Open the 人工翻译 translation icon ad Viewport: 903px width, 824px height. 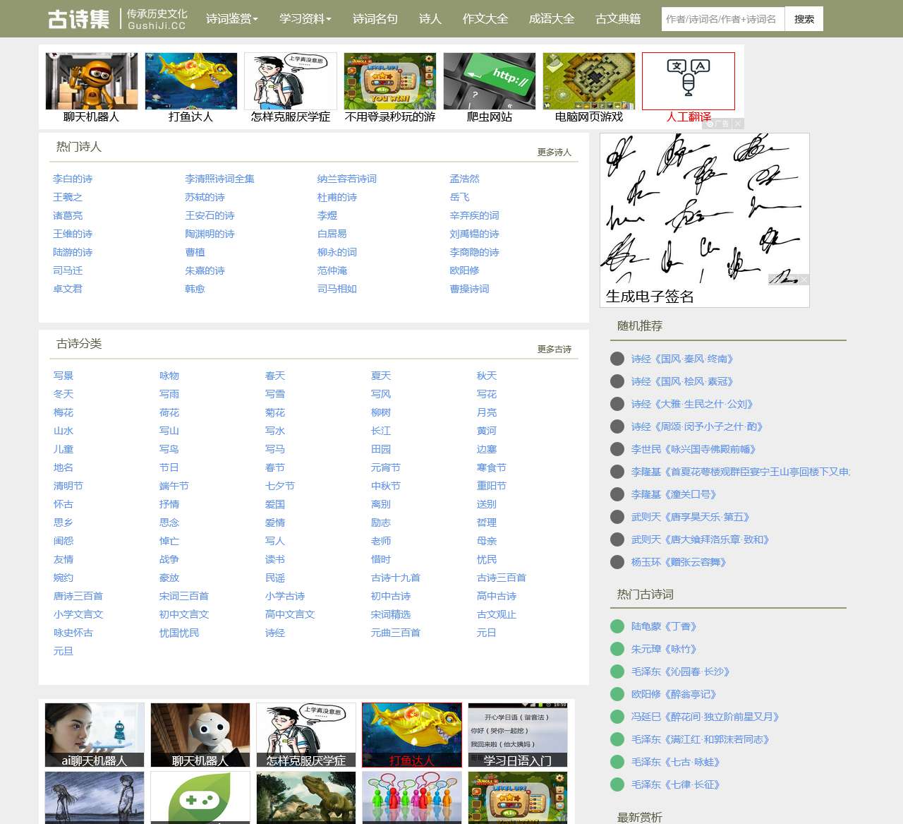(688, 81)
